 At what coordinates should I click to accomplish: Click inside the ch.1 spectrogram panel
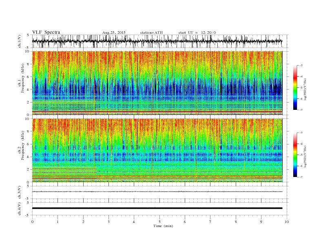coord(157,83)
